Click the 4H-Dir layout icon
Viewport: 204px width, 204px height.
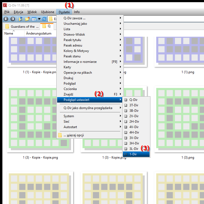tap(126, 132)
